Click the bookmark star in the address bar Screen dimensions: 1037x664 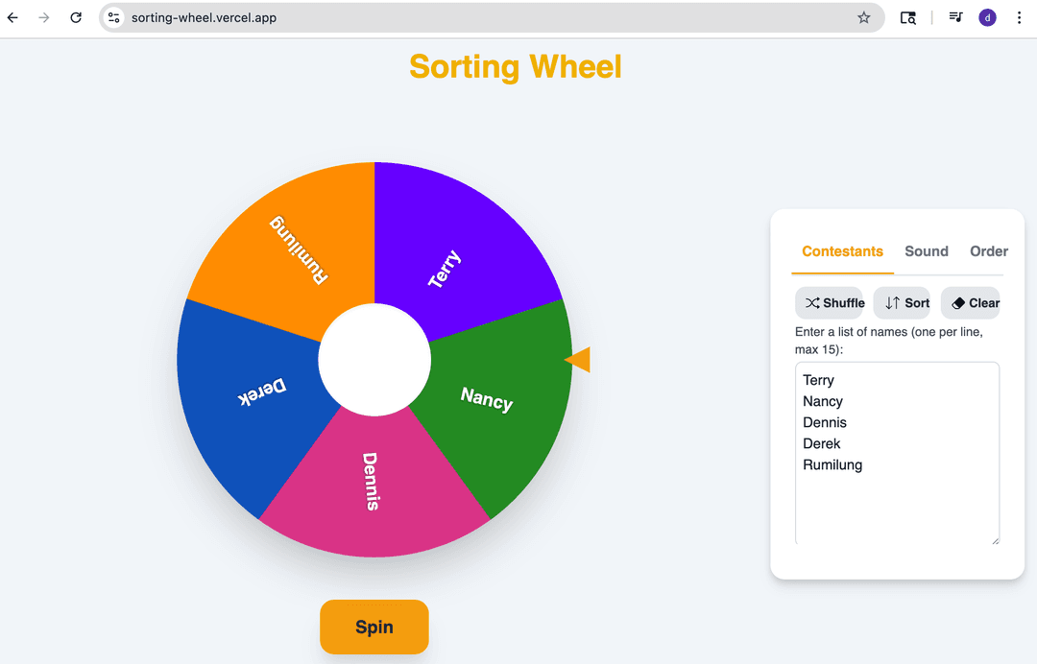click(x=863, y=17)
